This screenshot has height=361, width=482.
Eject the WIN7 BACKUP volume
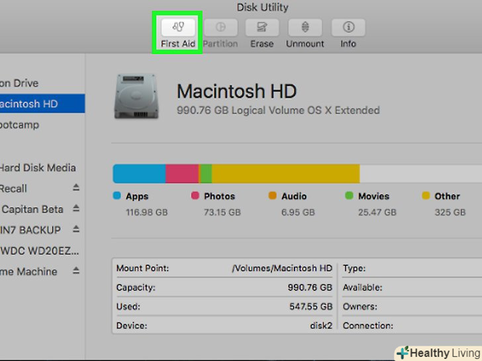click(76, 230)
